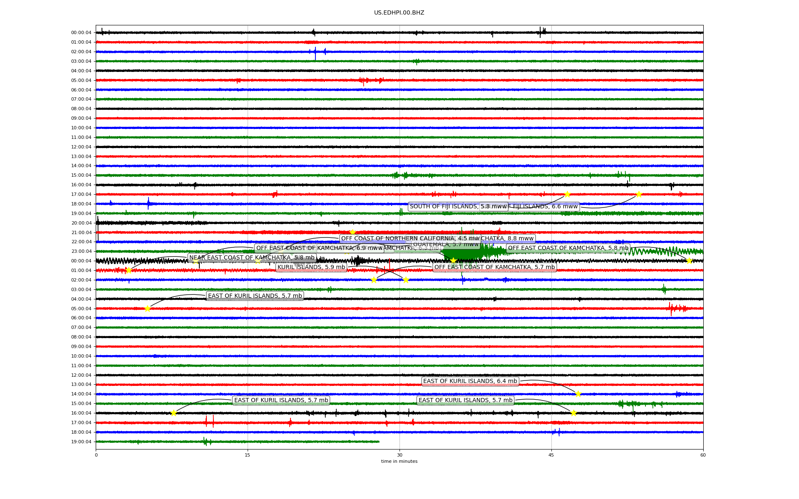Click the 'EAST OF KURIL ISLANDS, 6.4 mb' label
Viewport: 799px width, 499px height.
pos(470,381)
